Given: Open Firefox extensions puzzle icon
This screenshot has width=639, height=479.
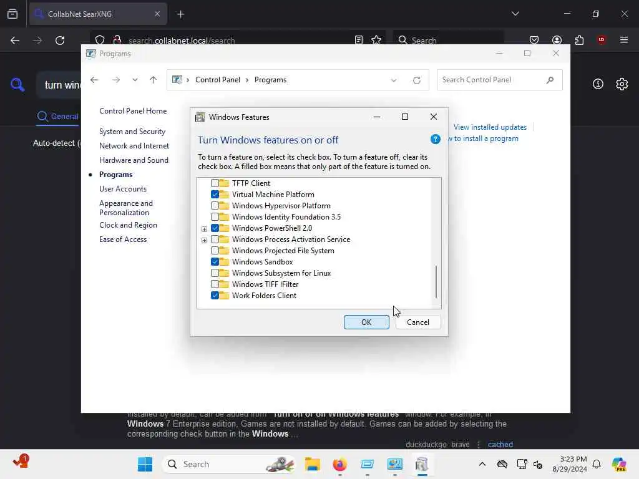Looking at the screenshot, I should (x=579, y=40).
